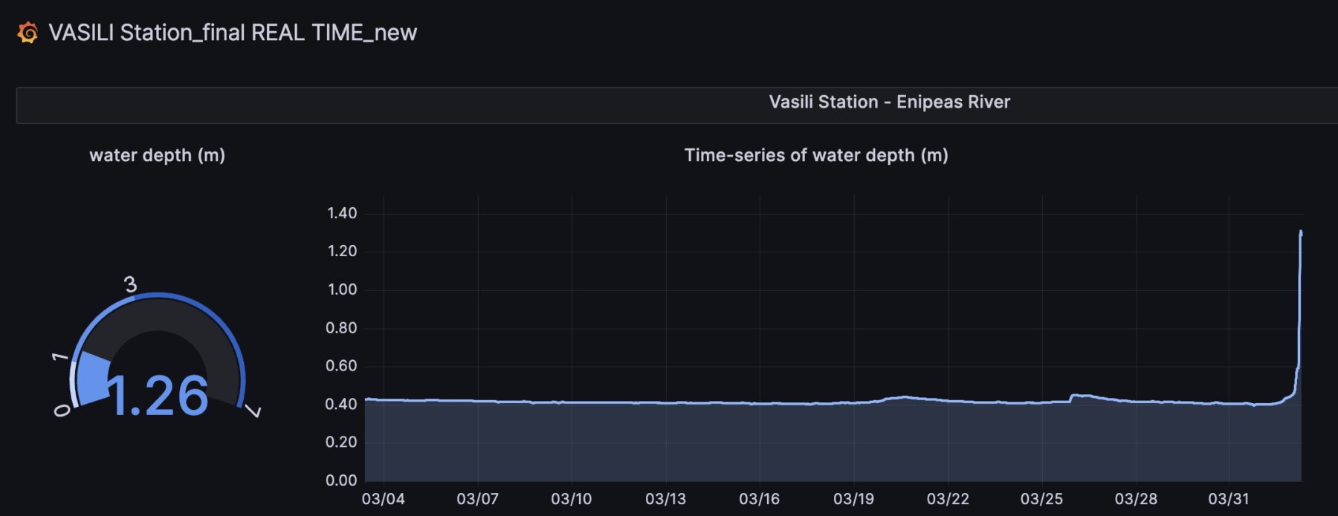Click the 1.26 gauge value reading

tap(158, 396)
